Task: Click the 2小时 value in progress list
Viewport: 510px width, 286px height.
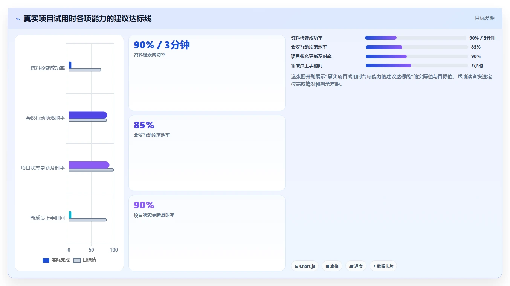Action: click(x=477, y=65)
